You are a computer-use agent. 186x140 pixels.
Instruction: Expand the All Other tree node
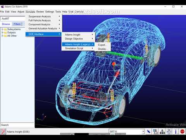[2, 36]
